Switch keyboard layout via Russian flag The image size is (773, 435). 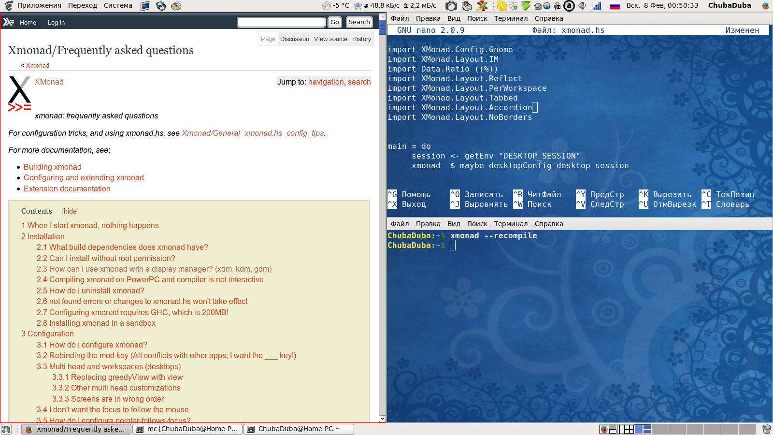[615, 6]
